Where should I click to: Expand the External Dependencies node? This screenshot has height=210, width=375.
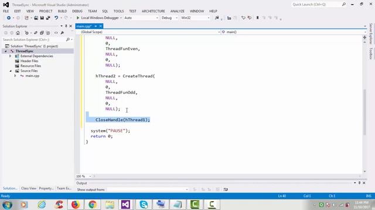[11, 56]
